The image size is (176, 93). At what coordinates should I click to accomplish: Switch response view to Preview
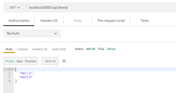(x=30, y=61)
